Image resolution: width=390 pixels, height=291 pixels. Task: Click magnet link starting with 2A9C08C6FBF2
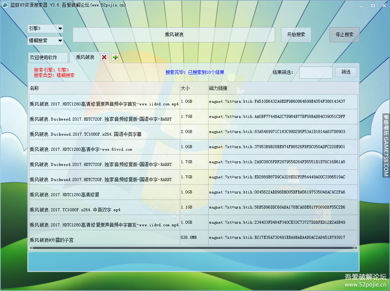[277, 162]
